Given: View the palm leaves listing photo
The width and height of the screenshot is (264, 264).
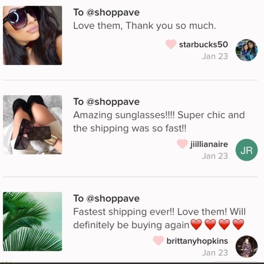Looking at the screenshot, I should 32,221.
